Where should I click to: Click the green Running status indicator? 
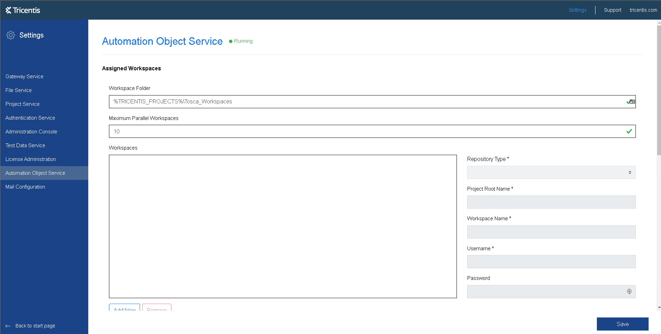coord(241,41)
